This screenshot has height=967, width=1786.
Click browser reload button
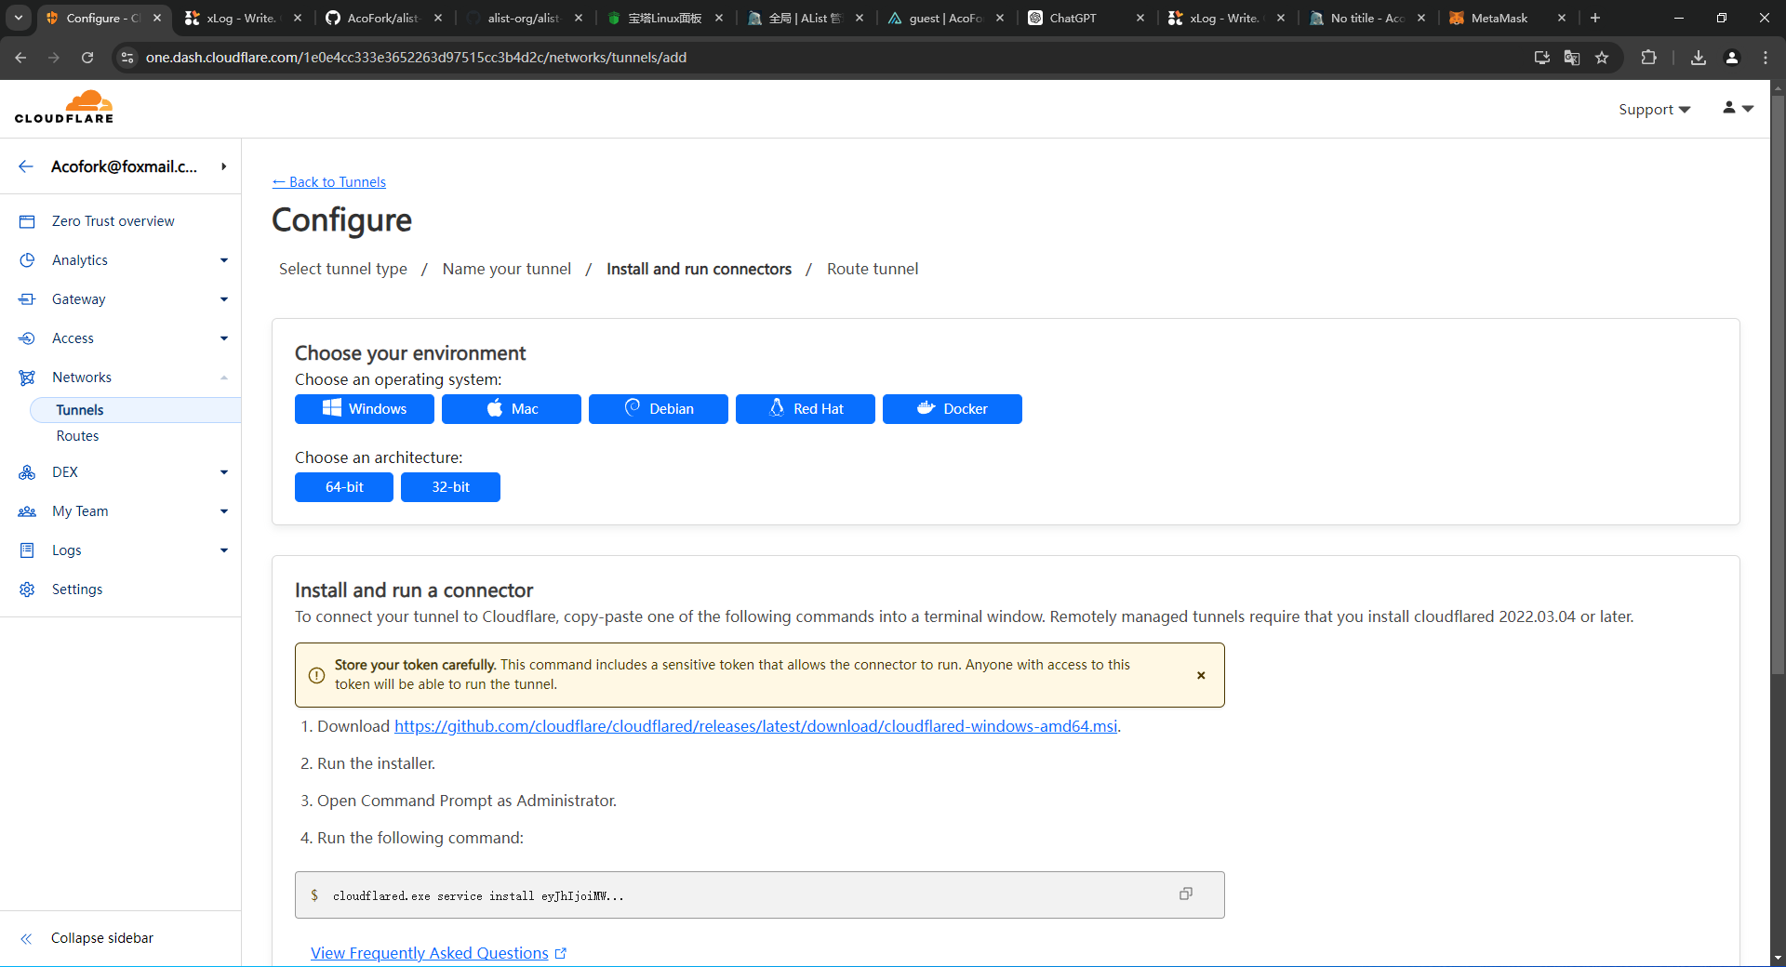(x=87, y=58)
